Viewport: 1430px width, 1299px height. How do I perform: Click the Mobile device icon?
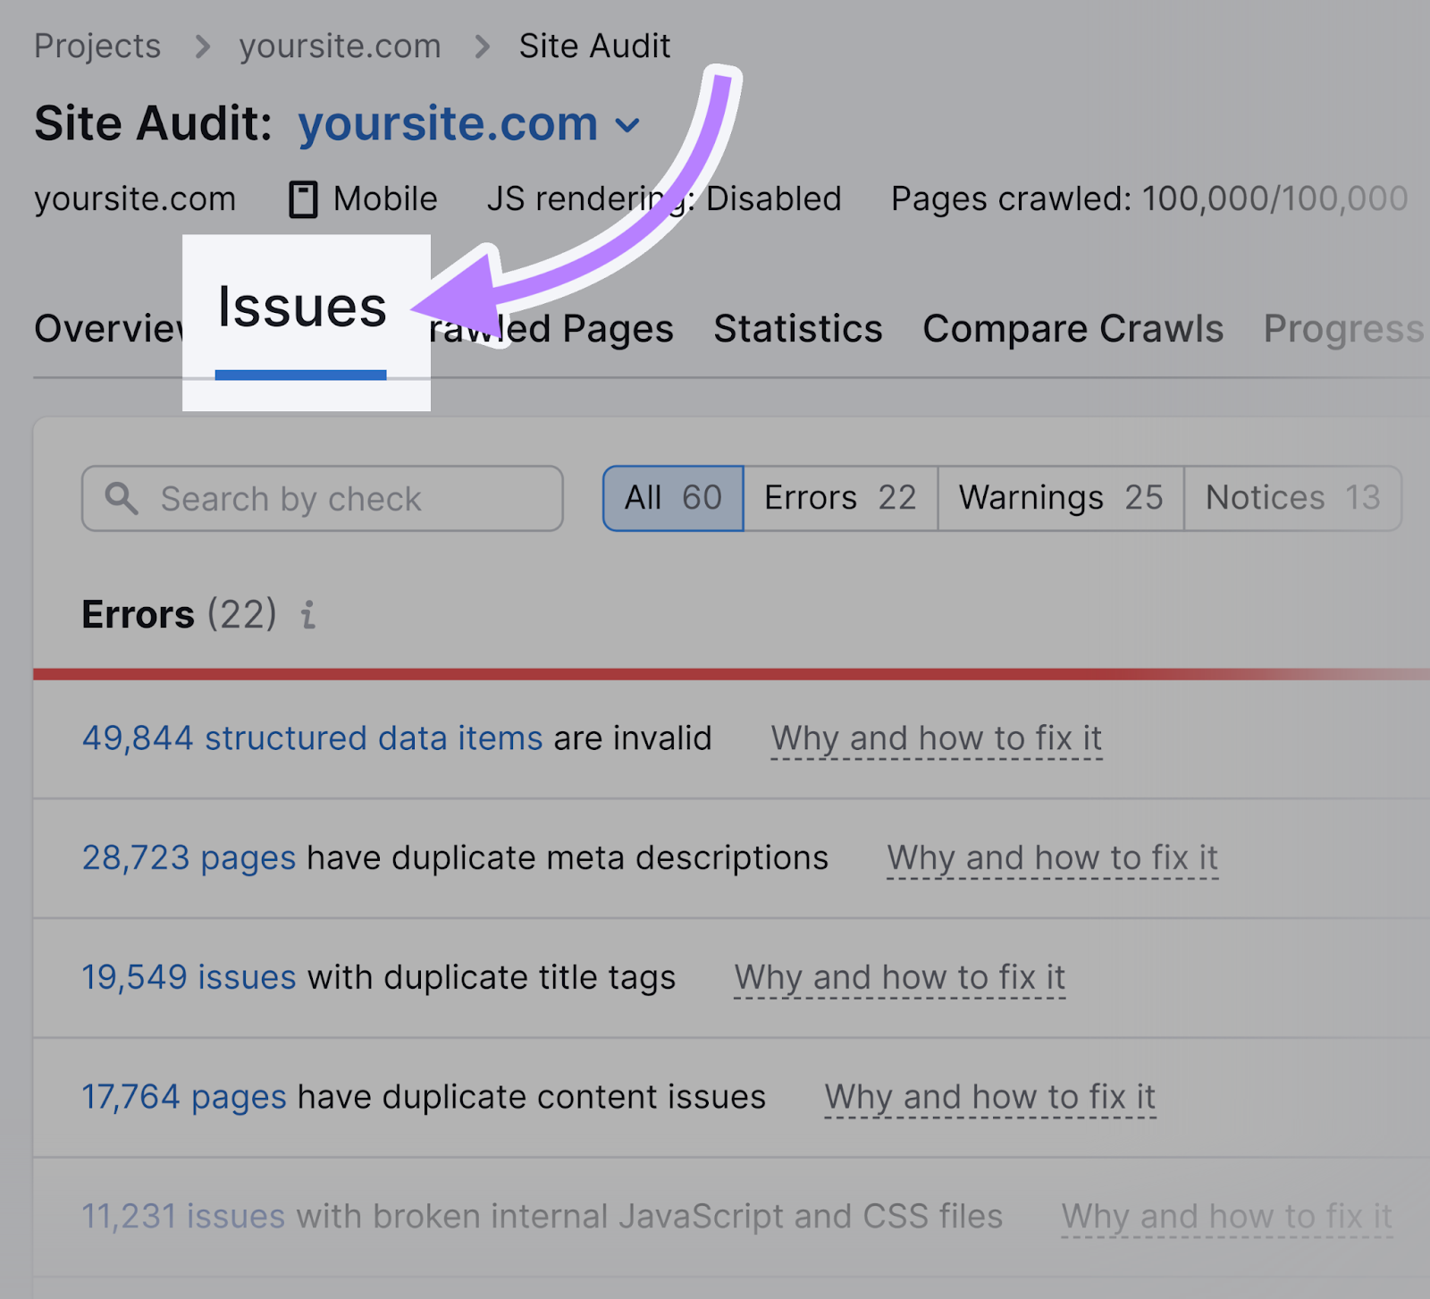click(303, 199)
